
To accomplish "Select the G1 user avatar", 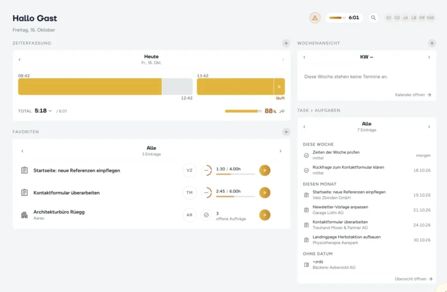I will 389,17.
